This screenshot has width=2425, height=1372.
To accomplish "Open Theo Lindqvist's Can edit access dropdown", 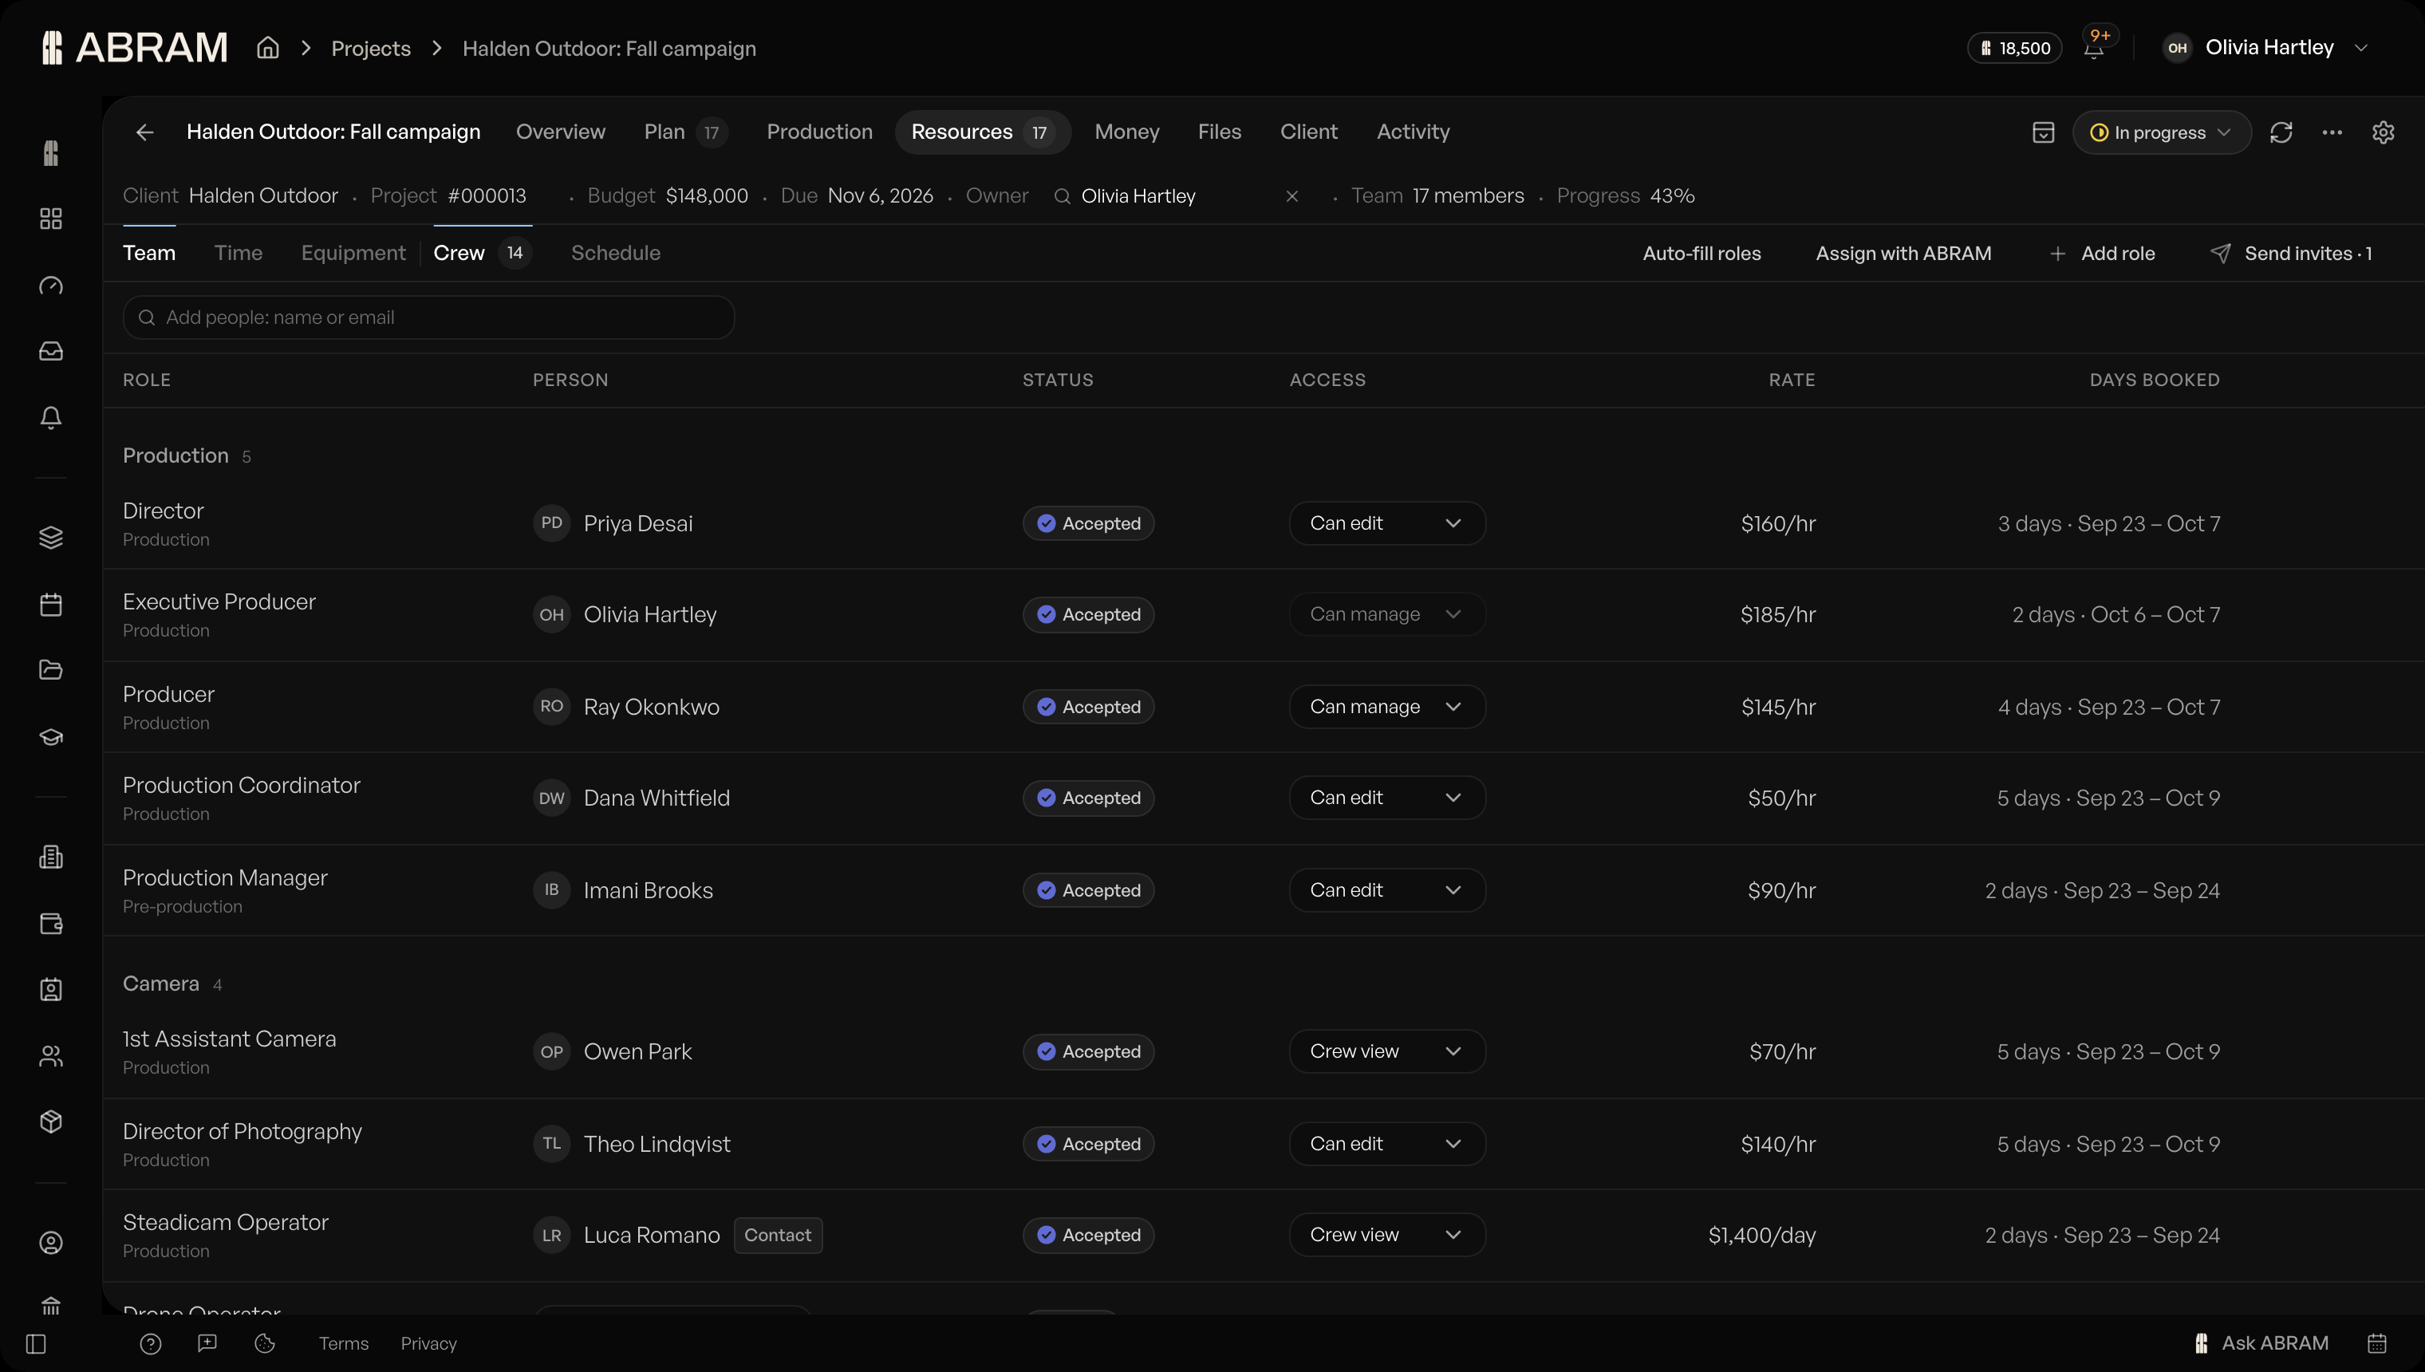I will point(1386,1144).
